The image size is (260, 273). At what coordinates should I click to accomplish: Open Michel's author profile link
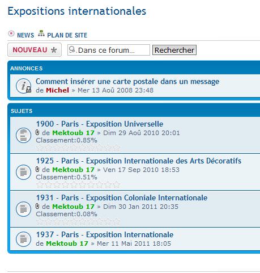[x=58, y=90]
